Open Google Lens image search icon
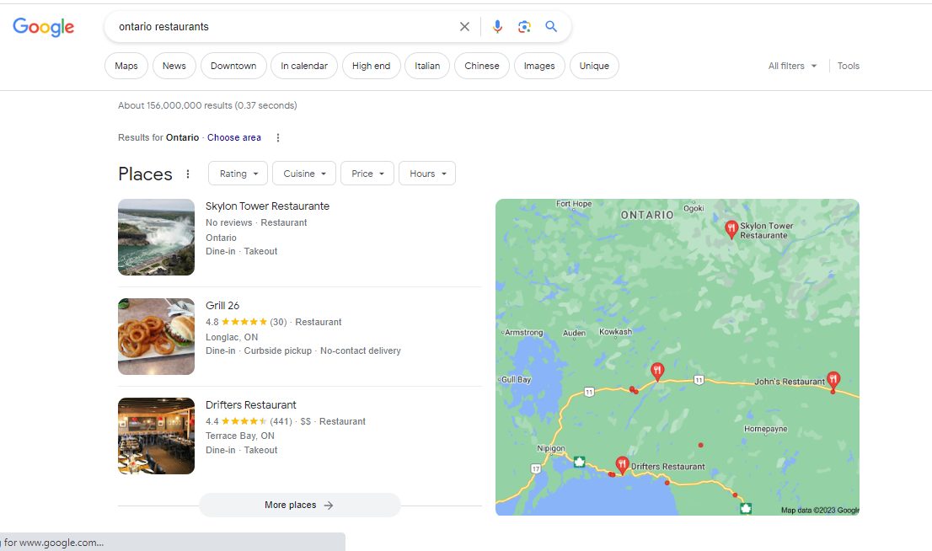Image resolution: width=932 pixels, height=551 pixels. point(524,27)
